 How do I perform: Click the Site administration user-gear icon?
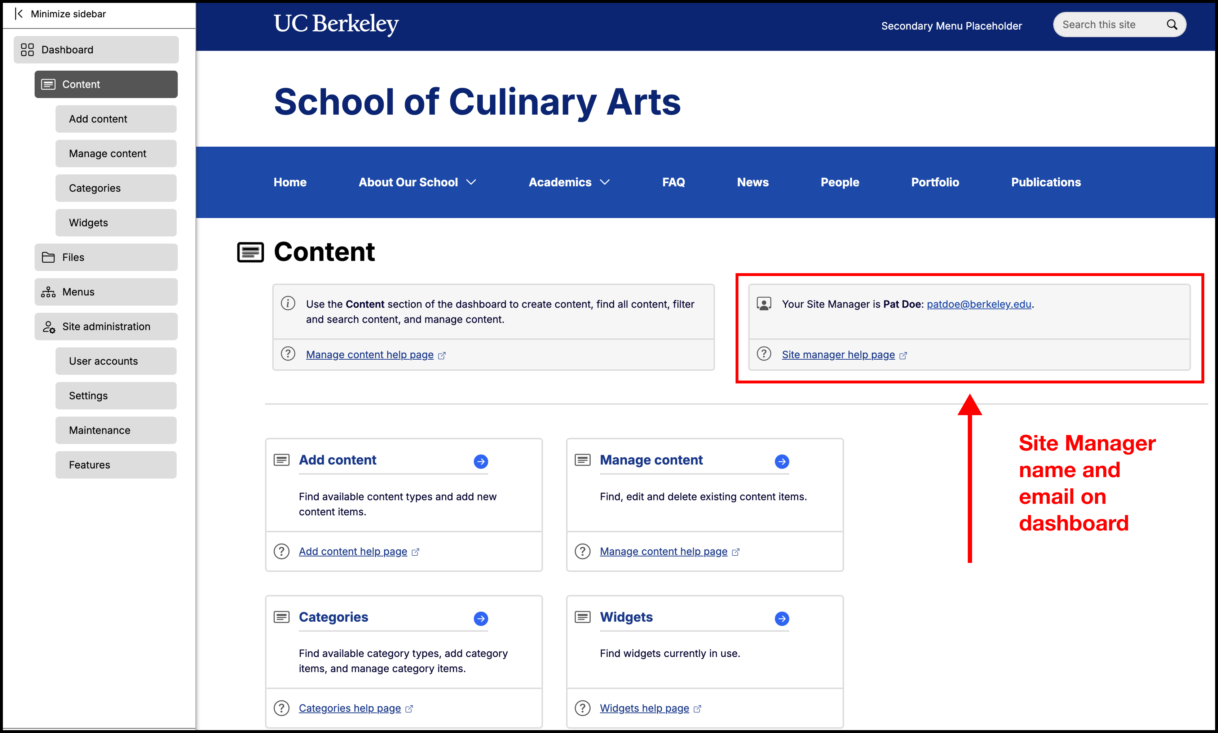(48, 326)
